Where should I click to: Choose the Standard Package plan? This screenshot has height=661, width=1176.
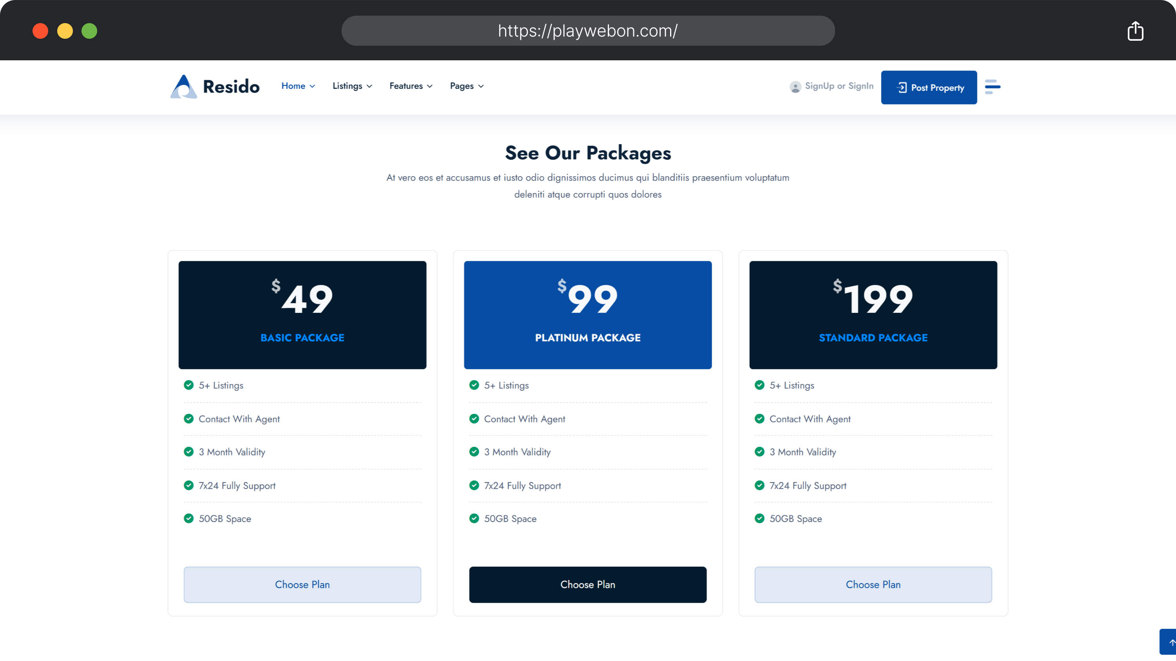pyautogui.click(x=873, y=584)
